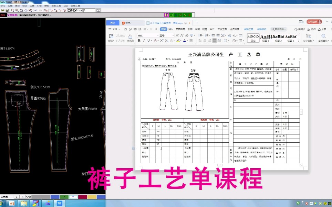Switch to WPS 首页 tab
This screenshot has width=332, height=207.
[113, 23]
